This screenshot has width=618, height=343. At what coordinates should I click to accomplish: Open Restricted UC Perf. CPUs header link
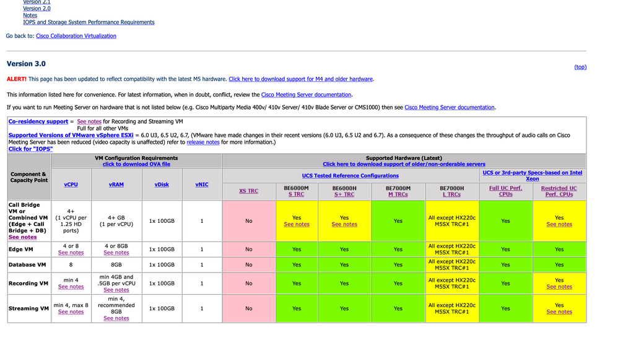click(x=559, y=191)
